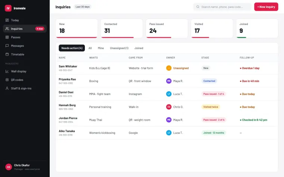Open Priyanka Rao inquiry

coord(167,81)
